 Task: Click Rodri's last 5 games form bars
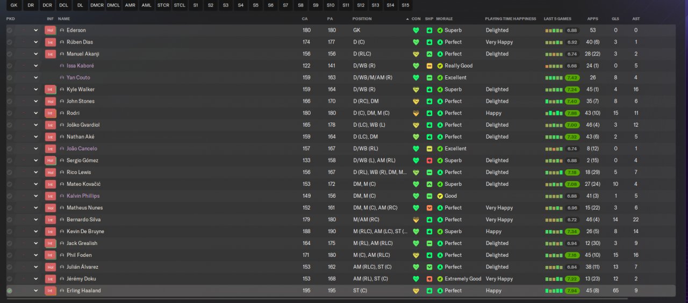tap(554, 113)
